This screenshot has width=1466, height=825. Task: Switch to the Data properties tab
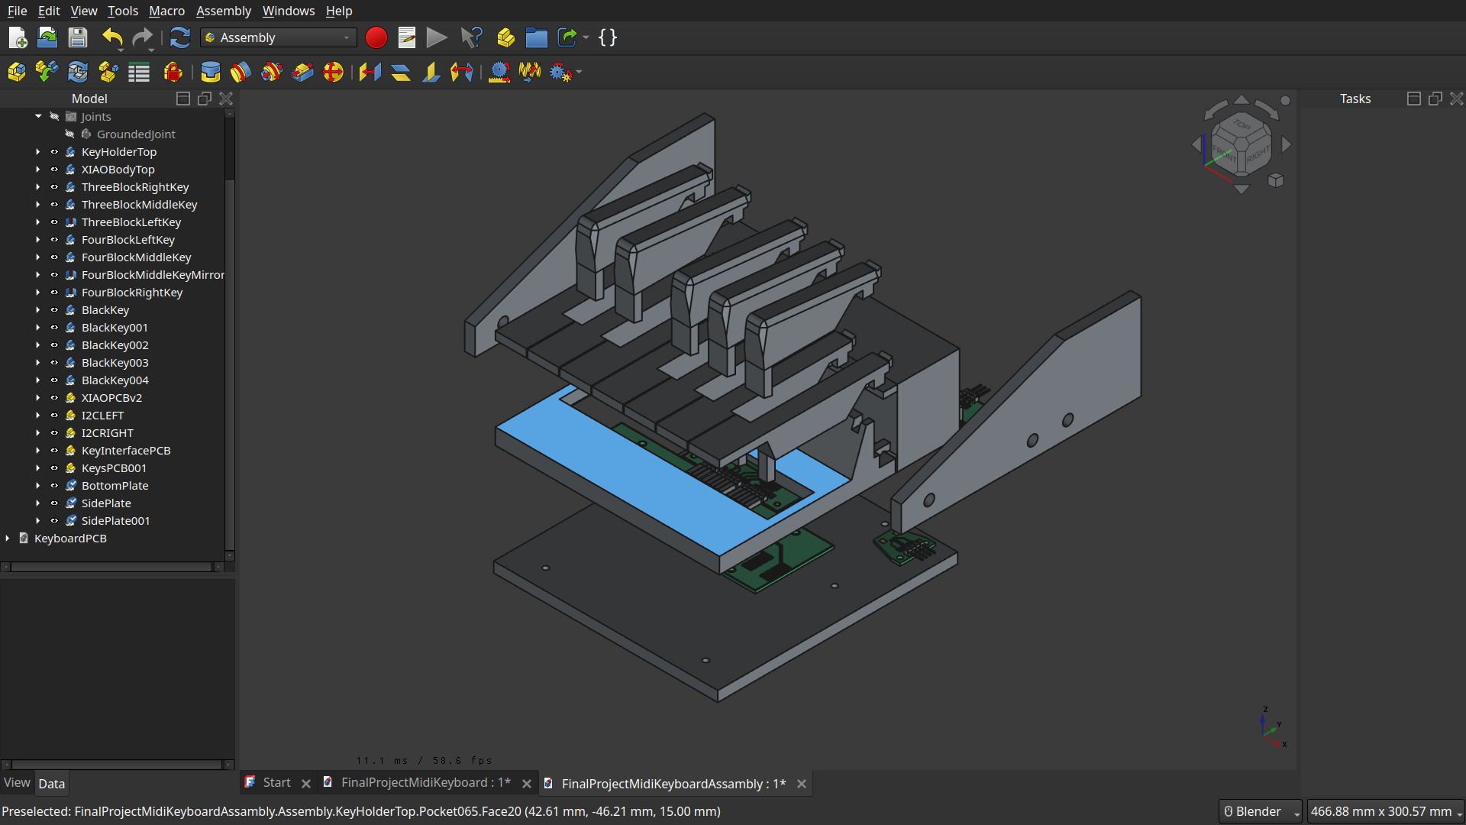(x=52, y=784)
